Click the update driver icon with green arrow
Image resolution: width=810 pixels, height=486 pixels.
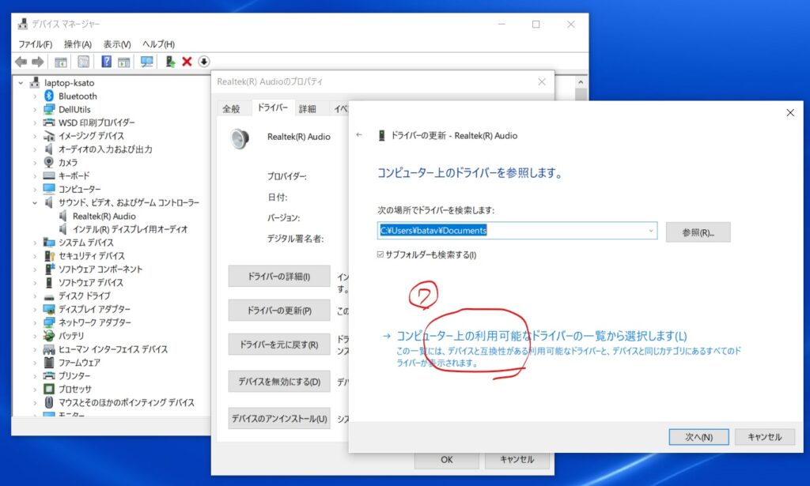[x=170, y=62]
